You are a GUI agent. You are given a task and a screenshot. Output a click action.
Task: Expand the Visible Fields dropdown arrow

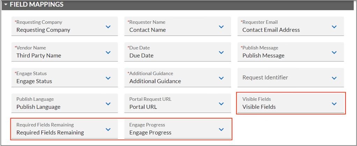point(334,104)
